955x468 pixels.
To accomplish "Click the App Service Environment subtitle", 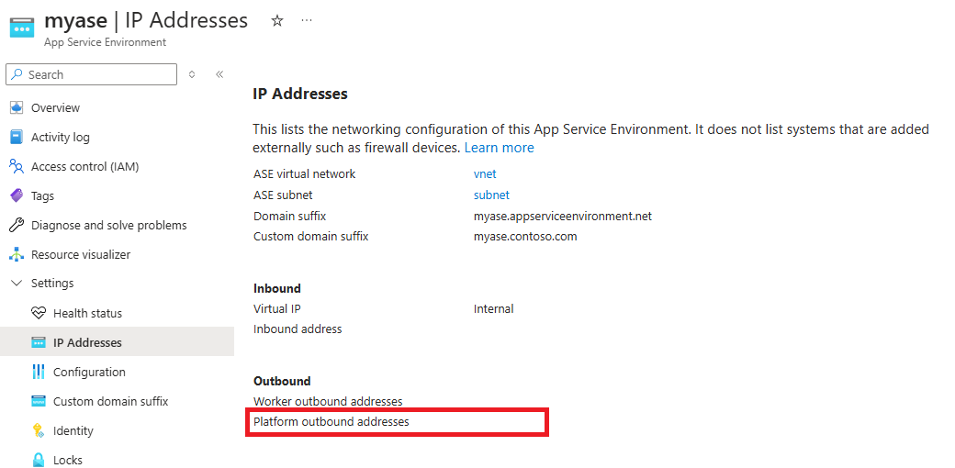I will 105,42.
